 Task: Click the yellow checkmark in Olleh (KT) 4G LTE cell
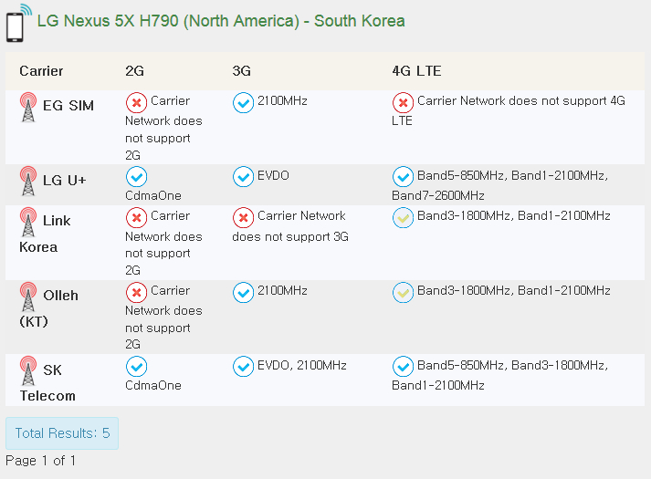pos(403,292)
